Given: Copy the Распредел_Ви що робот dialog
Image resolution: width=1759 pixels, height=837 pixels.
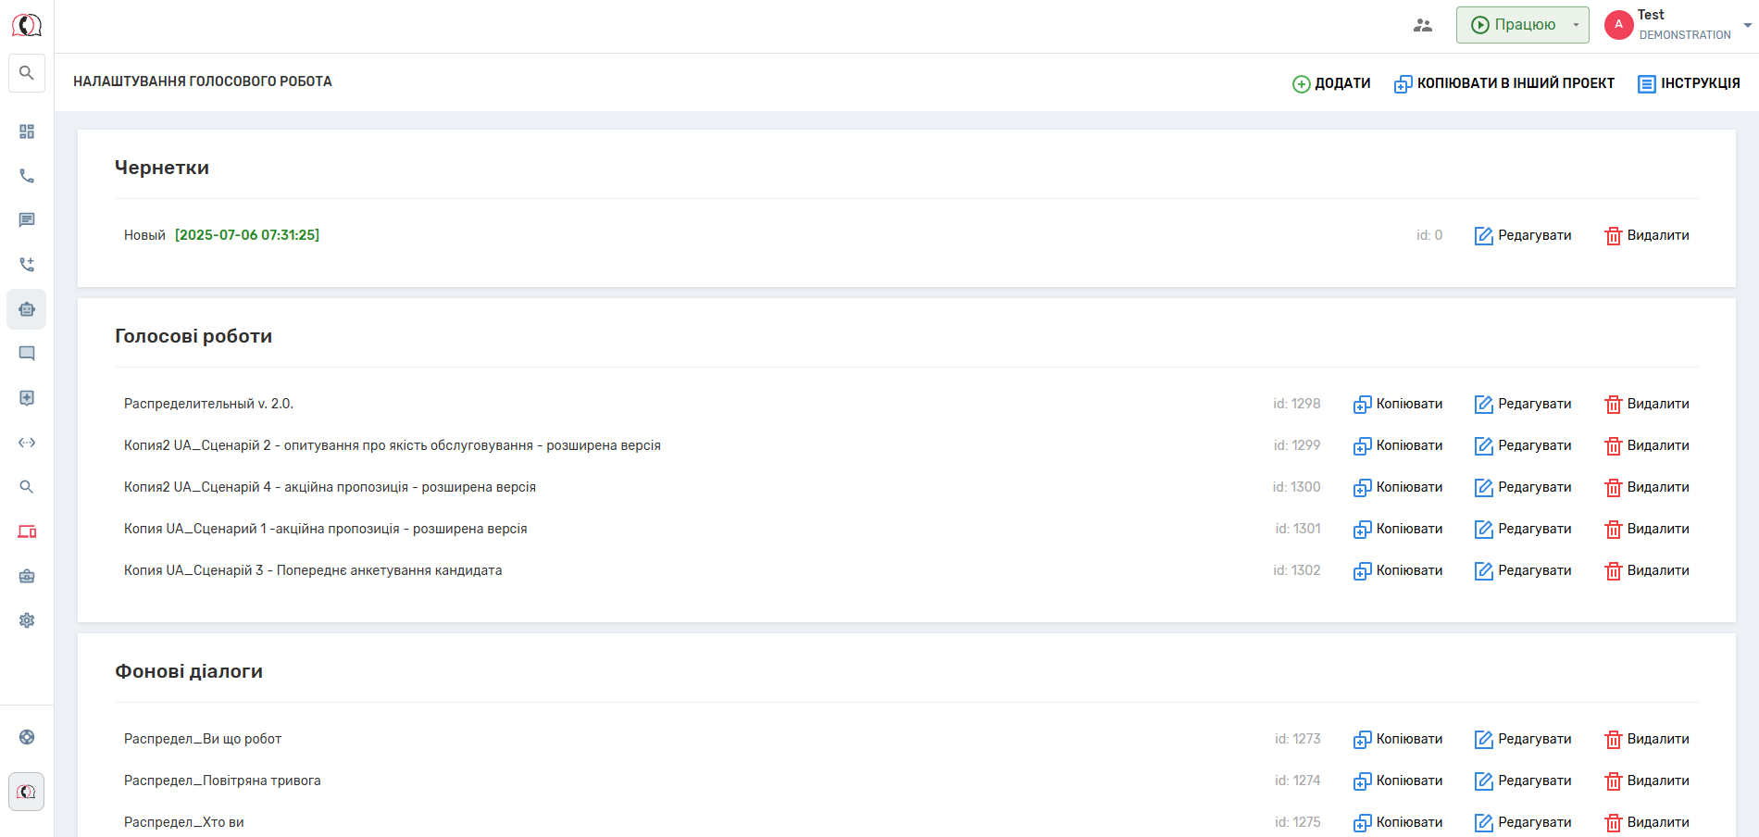Looking at the screenshot, I should coord(1398,739).
